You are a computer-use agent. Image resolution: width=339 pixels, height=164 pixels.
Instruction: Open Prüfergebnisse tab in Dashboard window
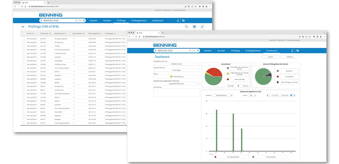[253, 50]
